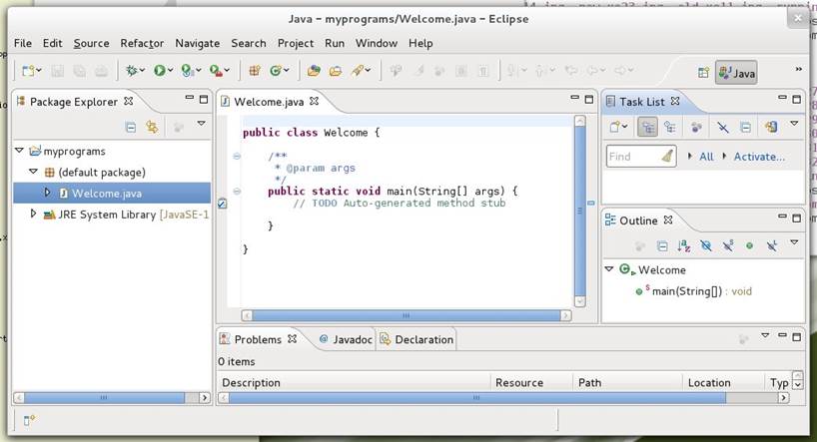The height and width of the screenshot is (442, 817).
Task: Toggle Hide Local Types in Outline
Action: [x=772, y=245]
